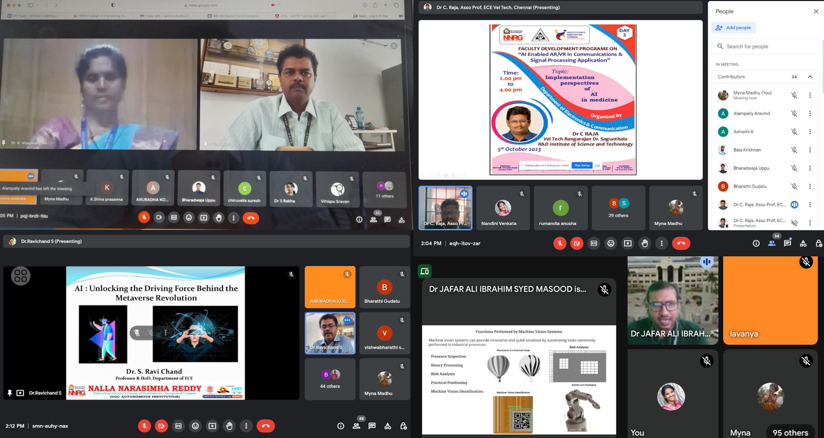This screenshot has width=824, height=438.
Task: Raise hand in the smn-euhy-nax meeting
Action: (229, 426)
